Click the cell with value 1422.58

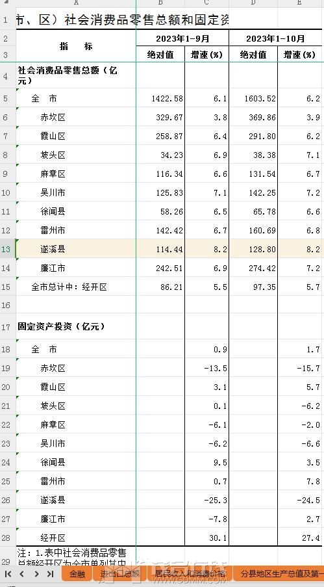pos(160,98)
